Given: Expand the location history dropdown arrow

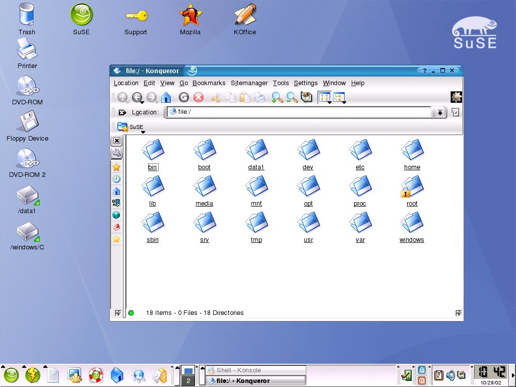Looking at the screenshot, I should (440, 113).
